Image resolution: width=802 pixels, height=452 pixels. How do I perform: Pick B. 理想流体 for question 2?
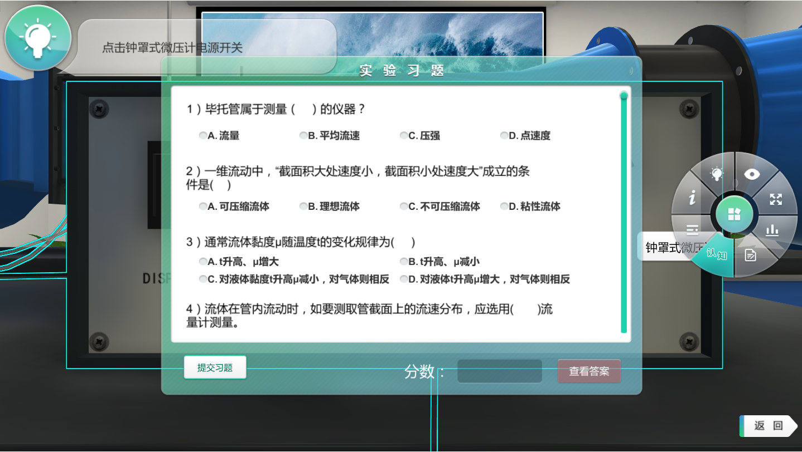(x=303, y=207)
